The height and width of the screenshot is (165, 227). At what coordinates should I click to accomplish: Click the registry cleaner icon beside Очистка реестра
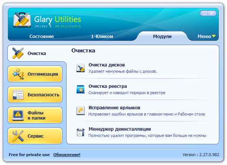click(x=81, y=89)
